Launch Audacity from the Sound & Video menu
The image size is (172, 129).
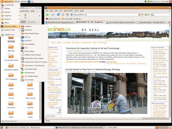(34, 26)
